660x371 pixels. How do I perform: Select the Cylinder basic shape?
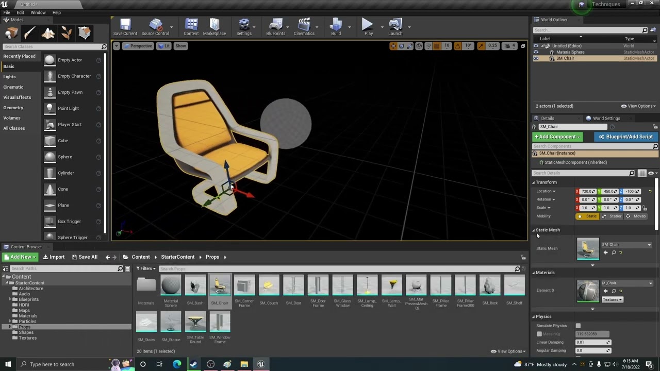[73, 173]
